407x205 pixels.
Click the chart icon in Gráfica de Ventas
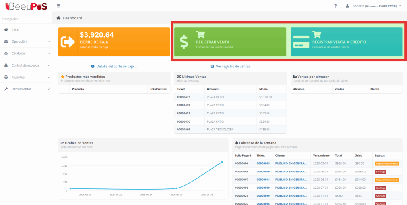click(x=62, y=143)
